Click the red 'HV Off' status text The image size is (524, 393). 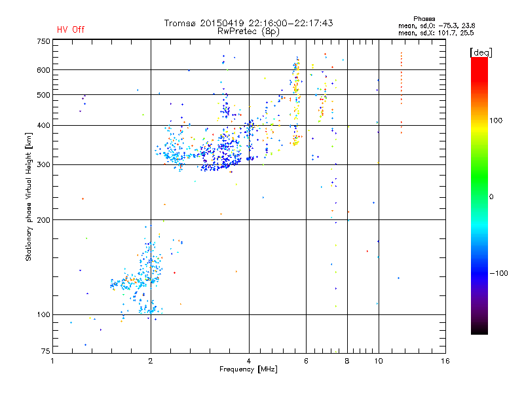coord(71,29)
